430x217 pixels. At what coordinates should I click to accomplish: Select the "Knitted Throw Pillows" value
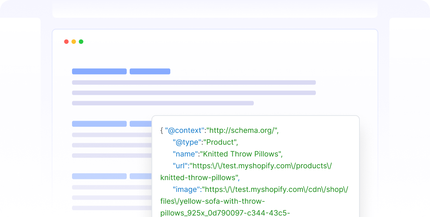tap(241, 154)
